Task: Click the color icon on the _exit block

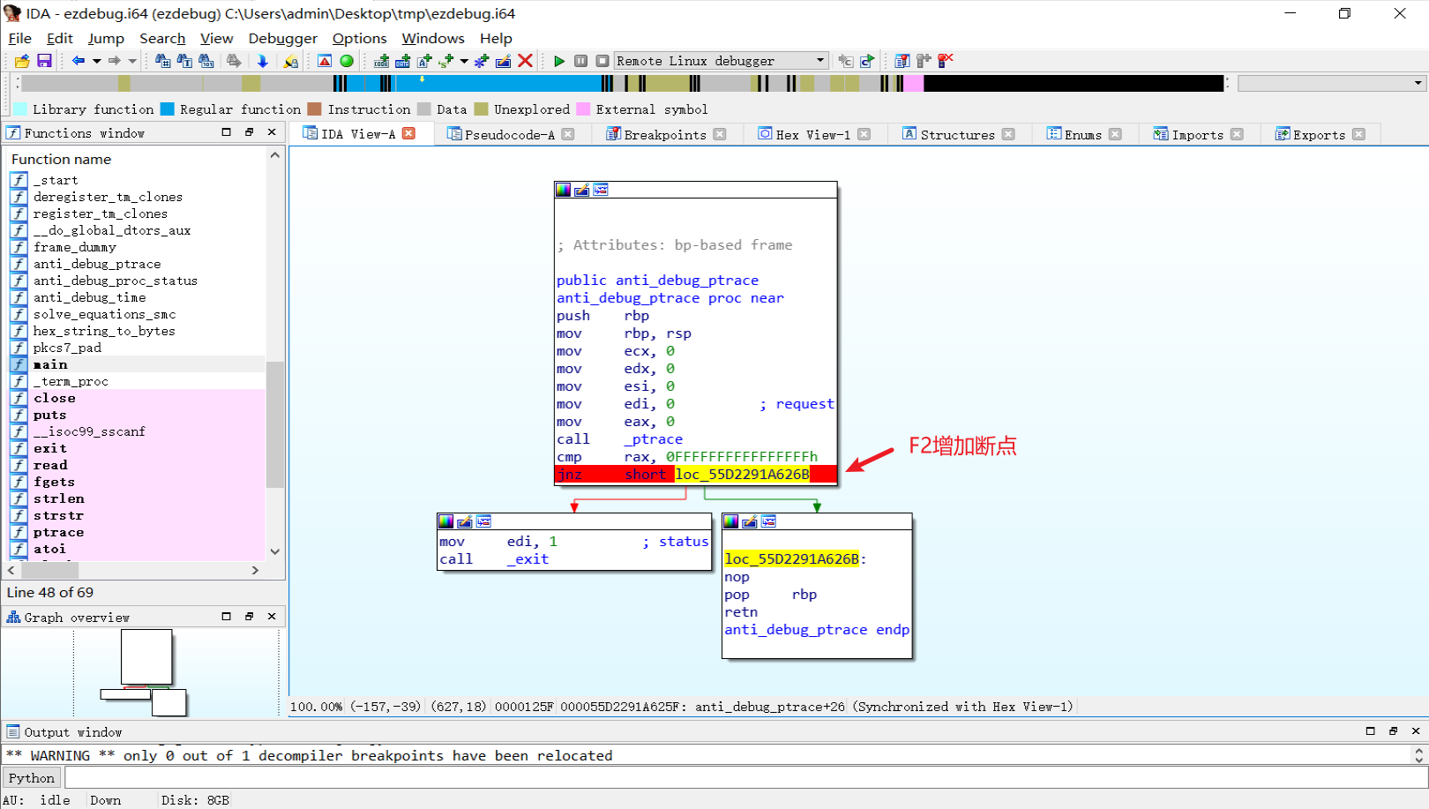Action: pos(445,521)
